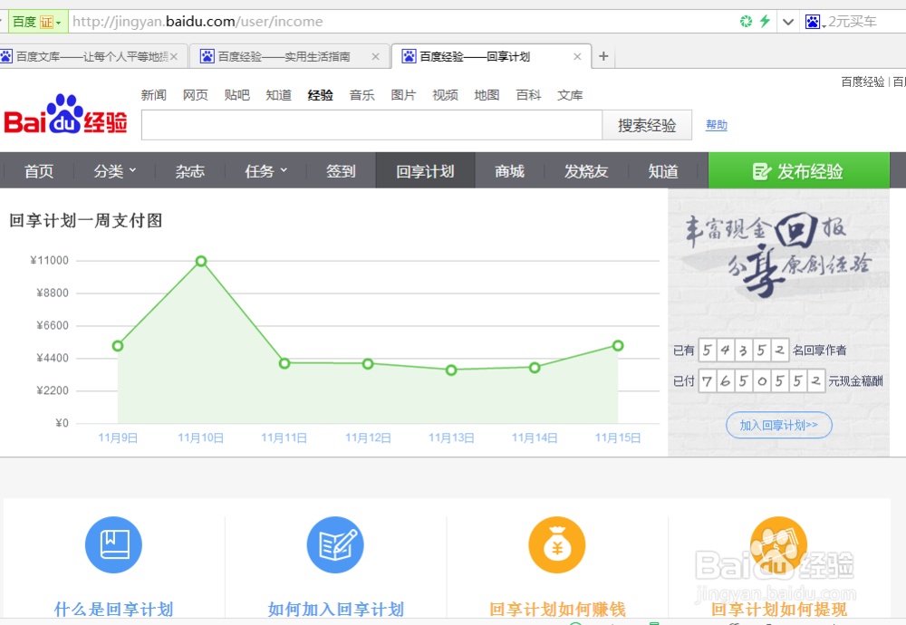Click the Baidu Jingyan logo
The width and height of the screenshot is (906, 625).
tap(65, 114)
